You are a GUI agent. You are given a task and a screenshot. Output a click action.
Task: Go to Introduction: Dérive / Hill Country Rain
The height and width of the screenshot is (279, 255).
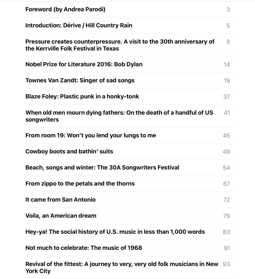tap(79, 25)
